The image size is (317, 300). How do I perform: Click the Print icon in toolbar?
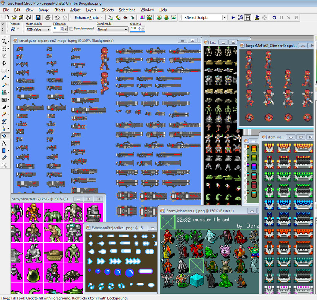[x=48, y=18]
